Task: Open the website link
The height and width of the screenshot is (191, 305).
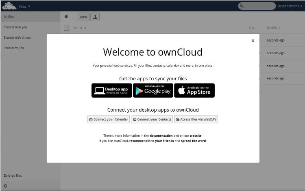Action: pyautogui.click(x=196, y=136)
